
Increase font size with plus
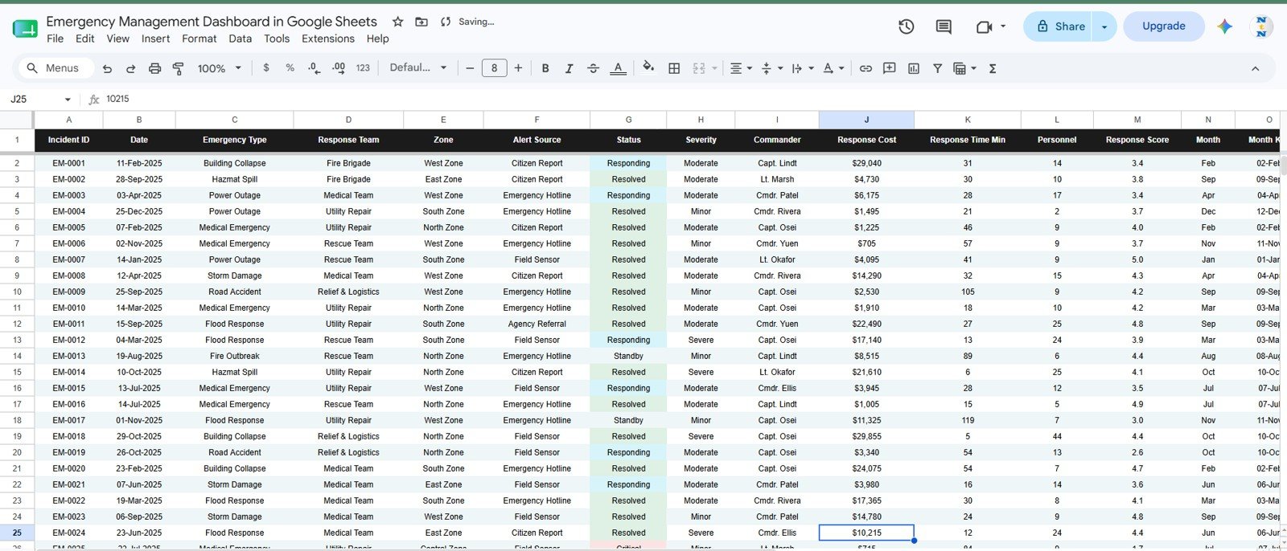click(x=518, y=68)
